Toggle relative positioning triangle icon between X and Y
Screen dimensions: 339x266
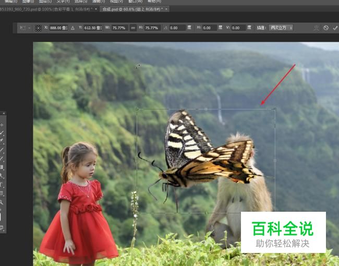(x=73, y=28)
